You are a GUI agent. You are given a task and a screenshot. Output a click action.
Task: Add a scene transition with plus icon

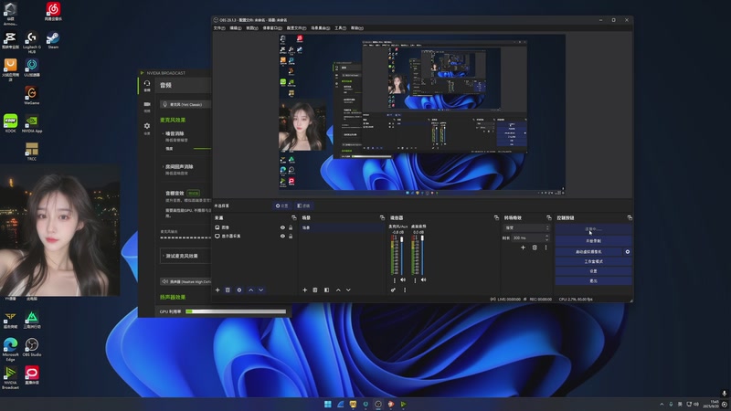point(523,248)
